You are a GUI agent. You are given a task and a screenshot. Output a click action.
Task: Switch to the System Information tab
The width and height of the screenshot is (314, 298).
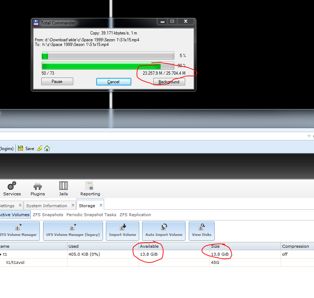[47, 206]
